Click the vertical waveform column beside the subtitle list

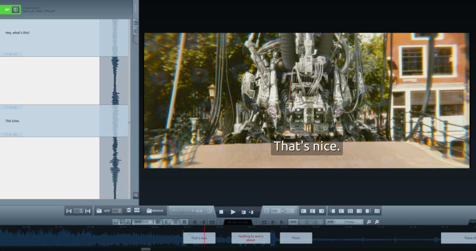pyautogui.click(x=114, y=109)
